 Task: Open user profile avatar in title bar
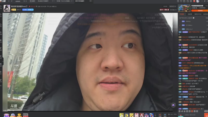coord(198,1)
